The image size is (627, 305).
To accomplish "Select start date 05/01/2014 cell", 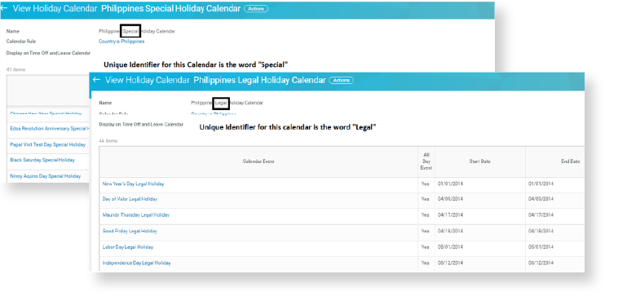I will [x=480, y=247].
